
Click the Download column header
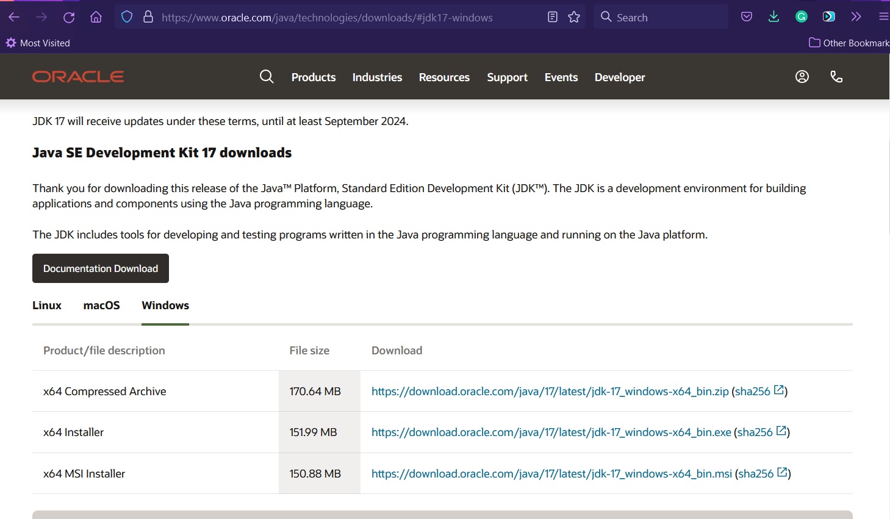(x=397, y=350)
